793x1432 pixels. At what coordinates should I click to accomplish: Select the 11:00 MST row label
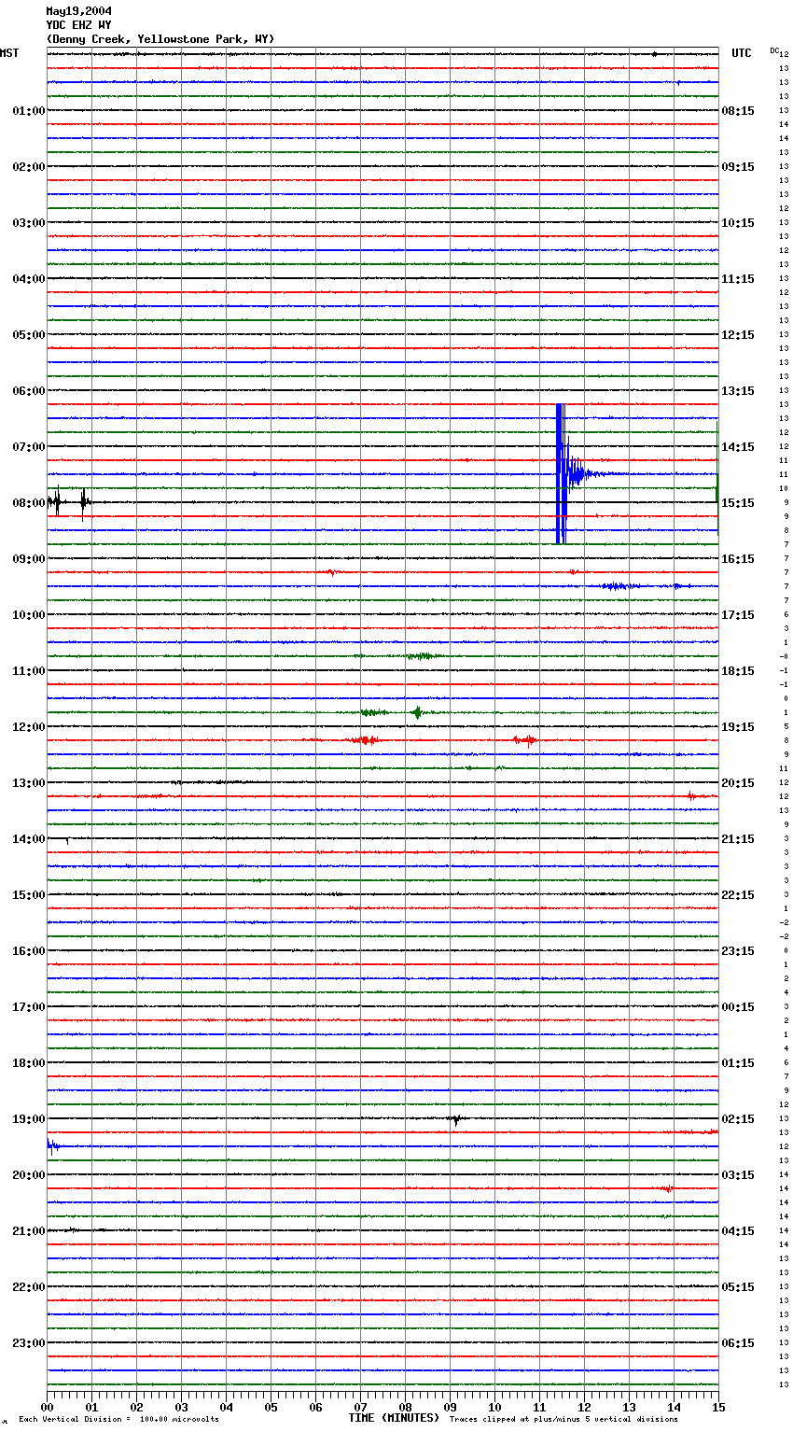point(29,671)
